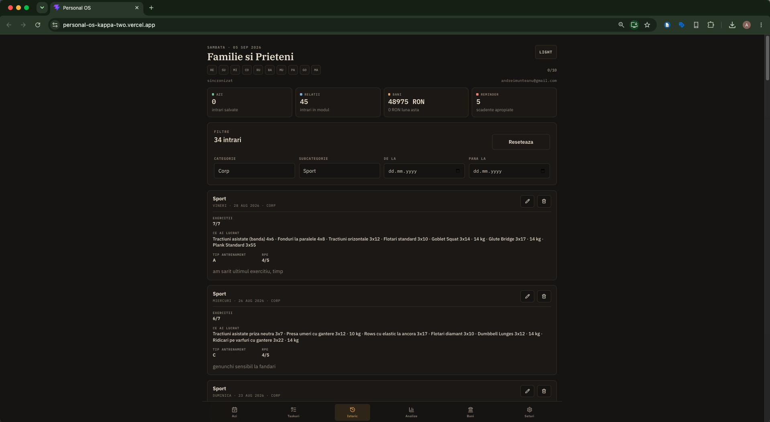Viewport: 770px width, 422px height.
Task: Select the MA module chip
Action: 316,70
